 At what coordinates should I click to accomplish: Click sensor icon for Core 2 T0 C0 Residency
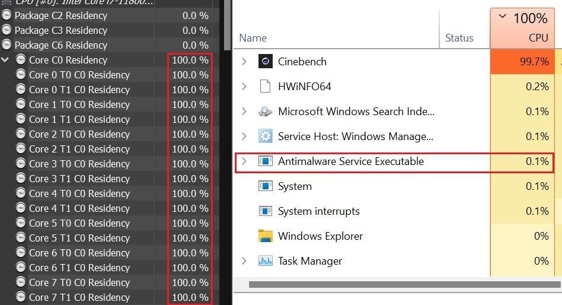click(x=21, y=134)
